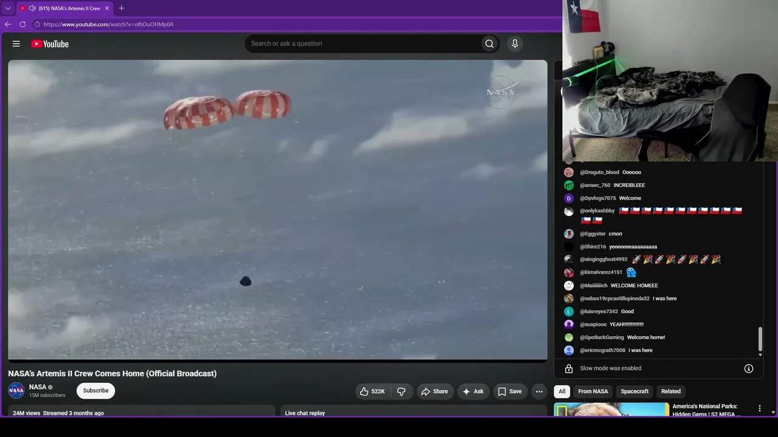Viewport: 778px width, 437px height.
Task: Ask a question about the video
Action: coord(473,391)
